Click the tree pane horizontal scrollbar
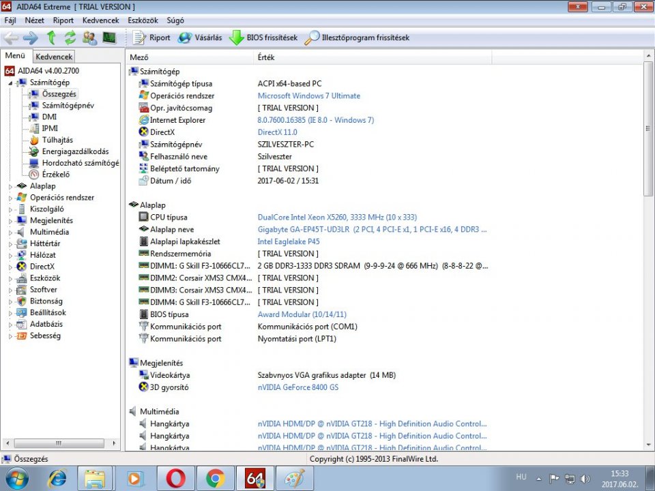This screenshot has height=491, width=655. coord(59,443)
